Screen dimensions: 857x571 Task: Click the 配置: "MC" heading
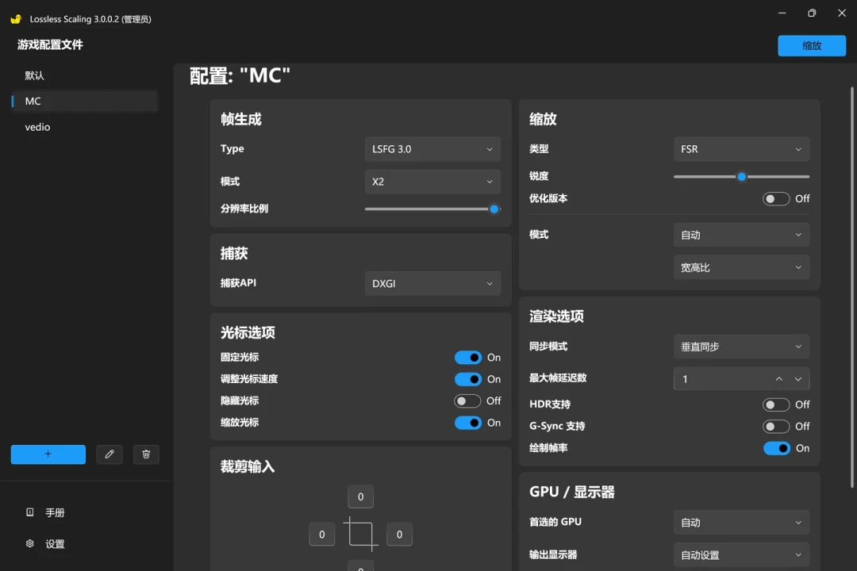[240, 75]
